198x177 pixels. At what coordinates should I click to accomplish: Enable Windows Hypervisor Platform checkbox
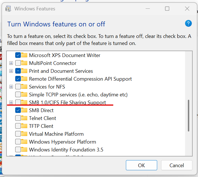pos(18,142)
